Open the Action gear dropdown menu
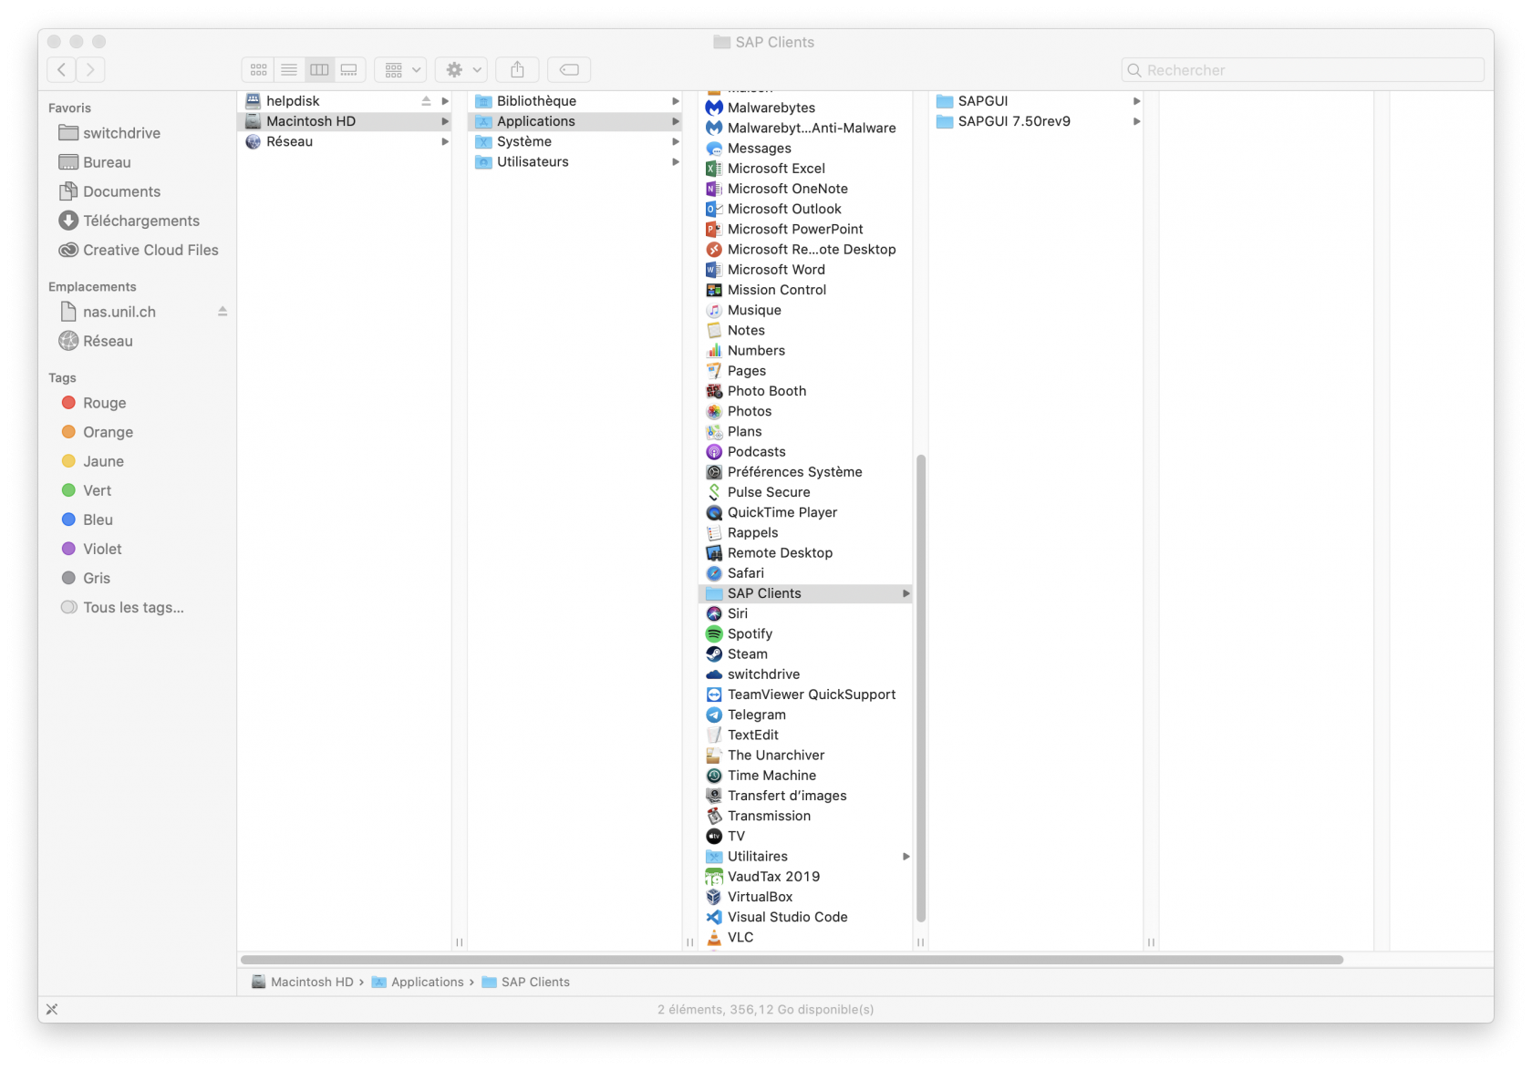Screen dimensions: 1532x1070 (462, 70)
